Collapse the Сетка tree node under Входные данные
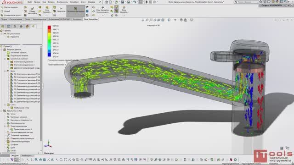The height and width of the screenshot is (165, 294). click(x=5, y=105)
